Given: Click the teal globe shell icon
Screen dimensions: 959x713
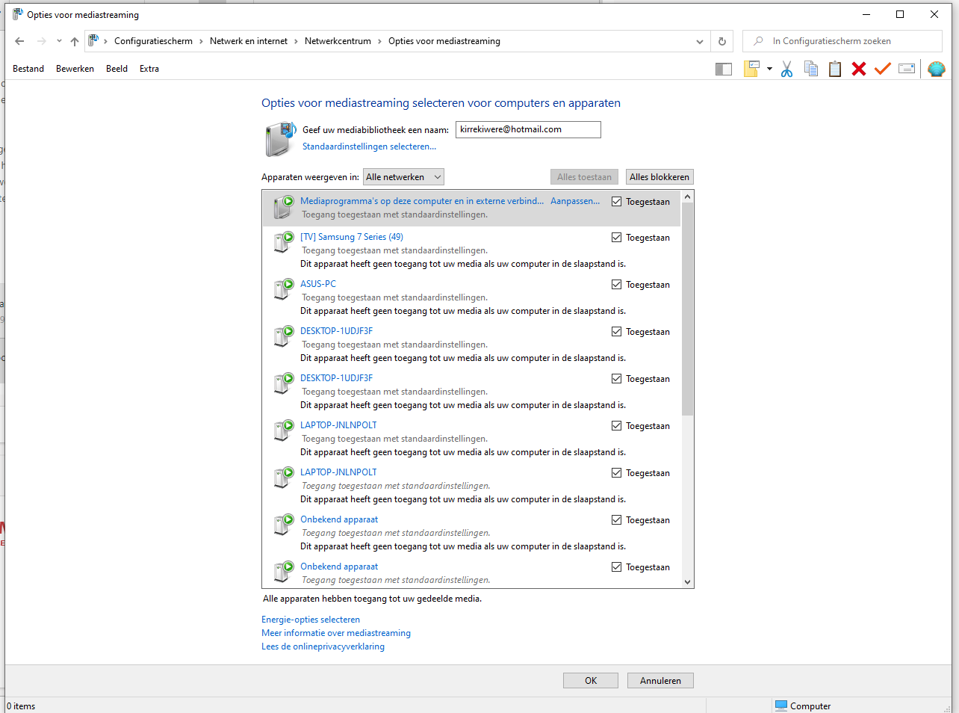Looking at the screenshot, I should 937,69.
